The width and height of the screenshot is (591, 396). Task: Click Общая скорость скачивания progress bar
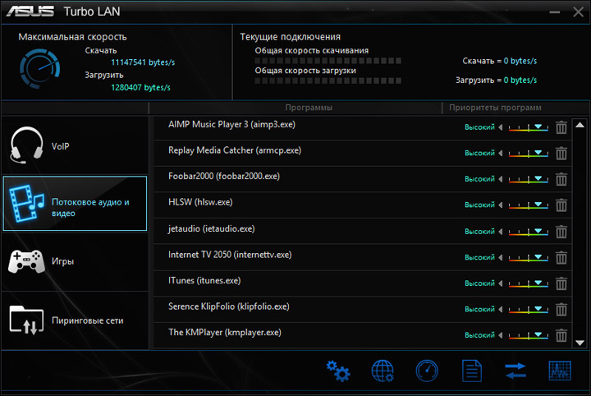point(328,61)
